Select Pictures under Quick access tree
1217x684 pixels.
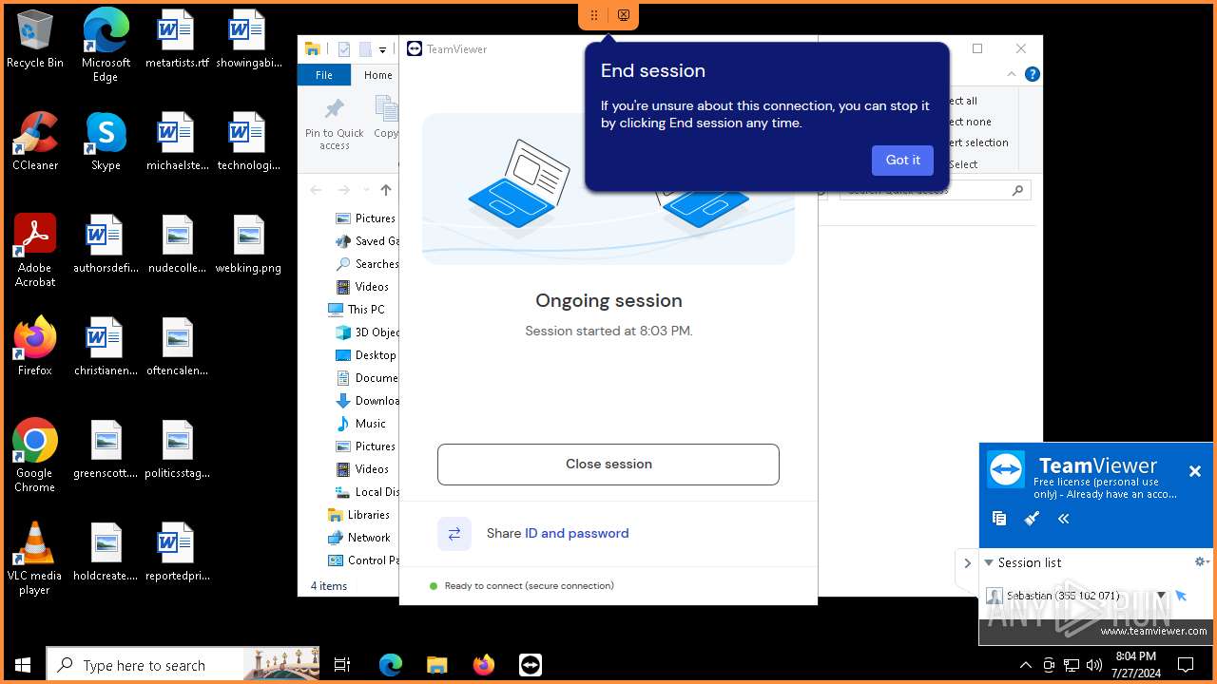pyautogui.click(x=365, y=218)
